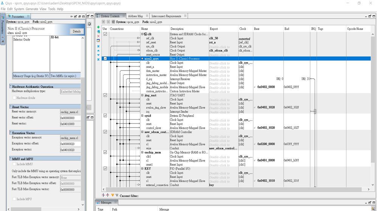377x211 pixels.
Task: Switch to the Address Map tab
Action: [135, 16]
